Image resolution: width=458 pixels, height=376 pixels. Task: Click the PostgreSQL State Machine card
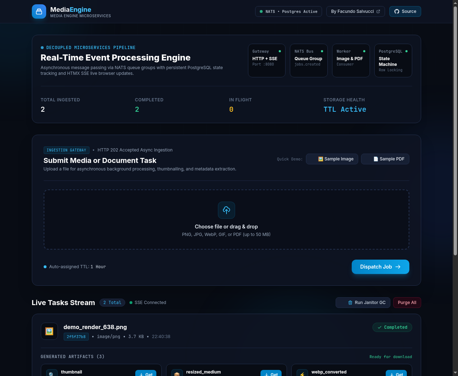[x=393, y=61]
